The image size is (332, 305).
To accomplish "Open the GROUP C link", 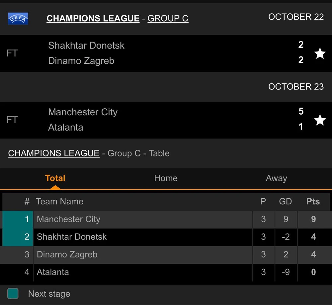I will (168, 19).
